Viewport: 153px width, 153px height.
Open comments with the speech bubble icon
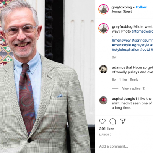[x=113, y=121]
